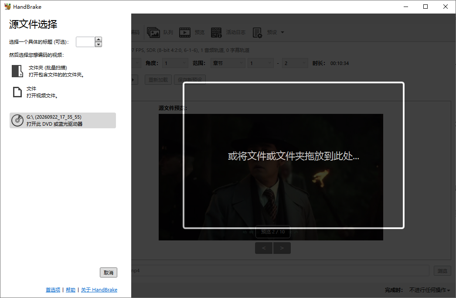Increase the title number spinner
Image resolution: width=456 pixels, height=298 pixels.
coord(99,39)
